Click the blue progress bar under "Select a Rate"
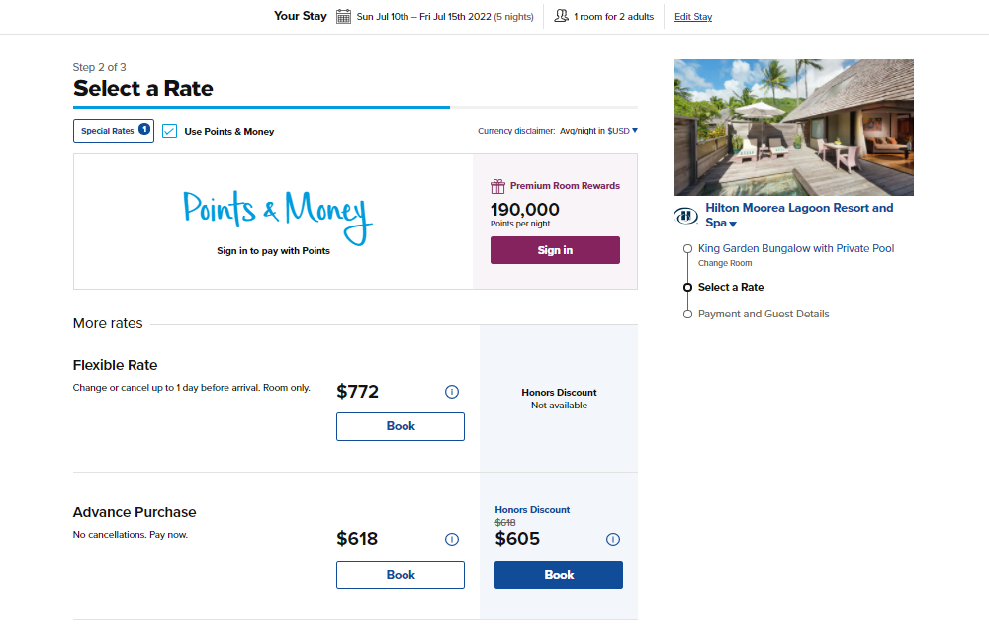Screen dimensions: 989x632 (x=260, y=106)
